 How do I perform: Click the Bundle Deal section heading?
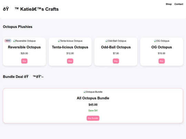pos(23,77)
